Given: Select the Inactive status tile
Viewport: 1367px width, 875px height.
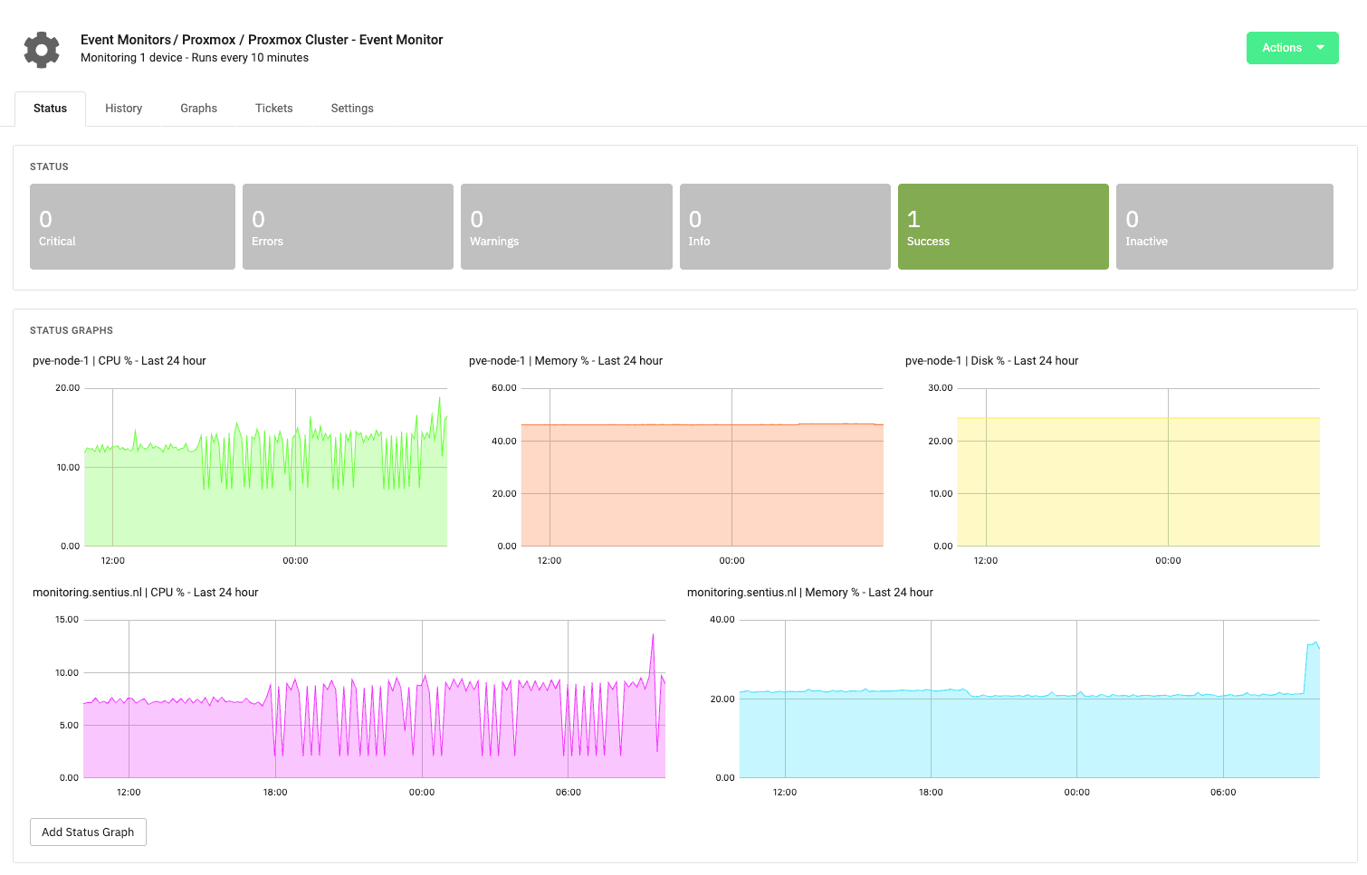Looking at the screenshot, I should (1224, 226).
